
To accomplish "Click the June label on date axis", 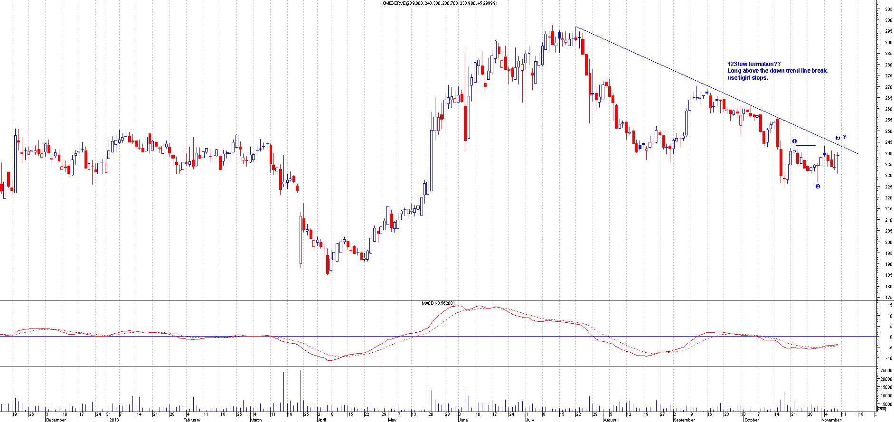I will tap(463, 420).
